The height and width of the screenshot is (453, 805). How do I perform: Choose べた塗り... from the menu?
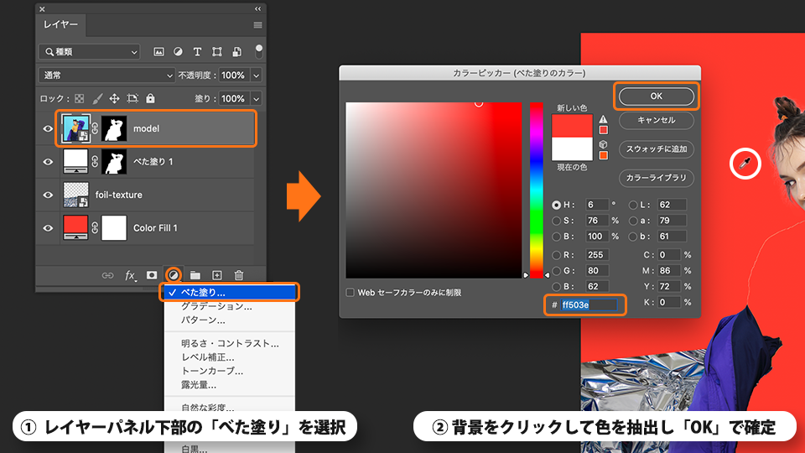click(230, 292)
